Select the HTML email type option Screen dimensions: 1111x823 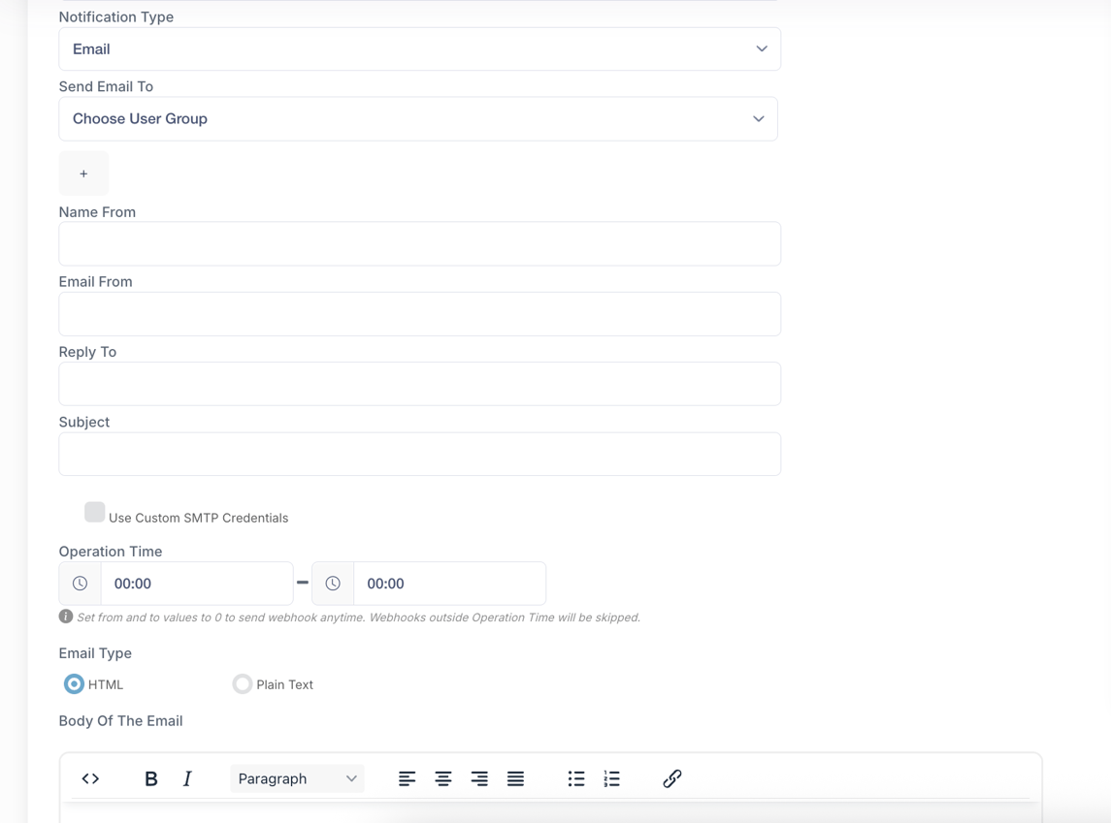click(x=74, y=683)
